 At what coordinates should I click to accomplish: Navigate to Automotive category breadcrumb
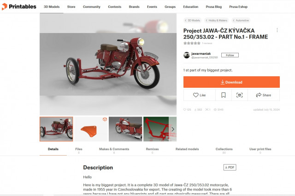click(x=241, y=20)
